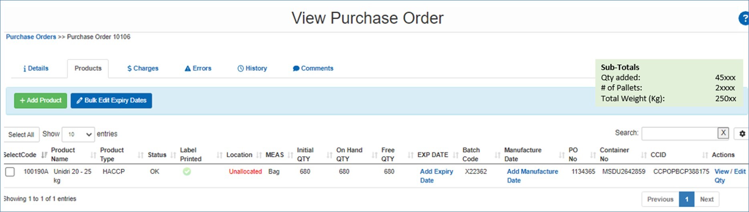The width and height of the screenshot is (749, 212).
Task: Sort by Code column sort icon
Action: point(44,155)
